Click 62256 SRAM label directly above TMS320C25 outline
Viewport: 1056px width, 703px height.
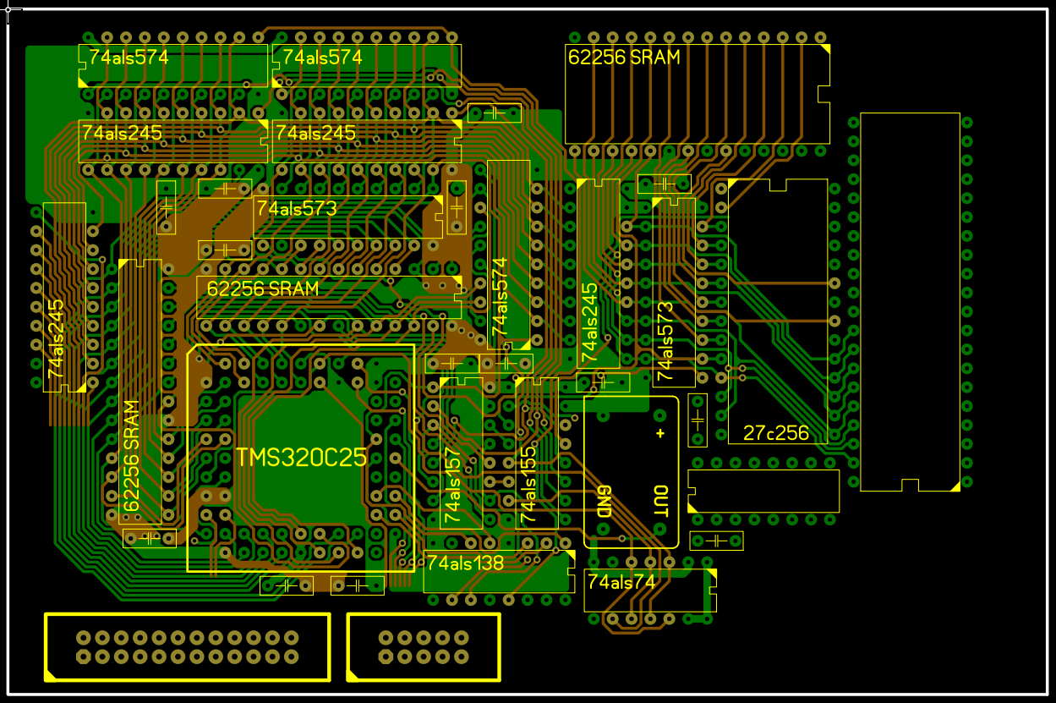click(263, 288)
